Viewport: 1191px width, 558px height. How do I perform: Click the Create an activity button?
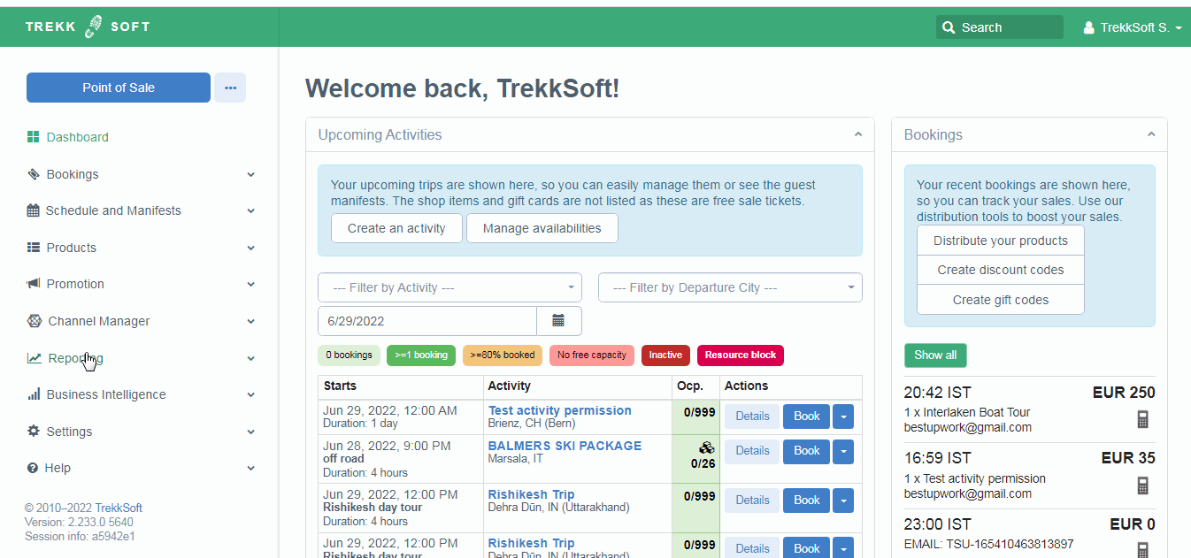pos(396,228)
